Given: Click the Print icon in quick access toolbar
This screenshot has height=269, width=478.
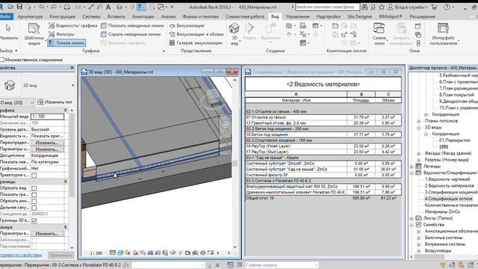Looking at the screenshot, I should point(67,7).
